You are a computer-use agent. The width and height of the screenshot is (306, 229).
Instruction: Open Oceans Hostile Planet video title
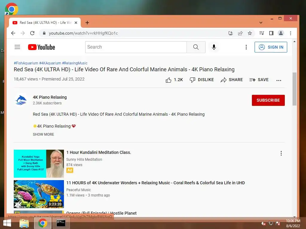pos(101,213)
